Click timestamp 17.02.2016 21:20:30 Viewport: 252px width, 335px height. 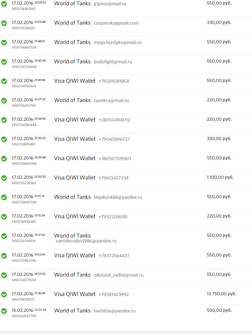click(29, 177)
